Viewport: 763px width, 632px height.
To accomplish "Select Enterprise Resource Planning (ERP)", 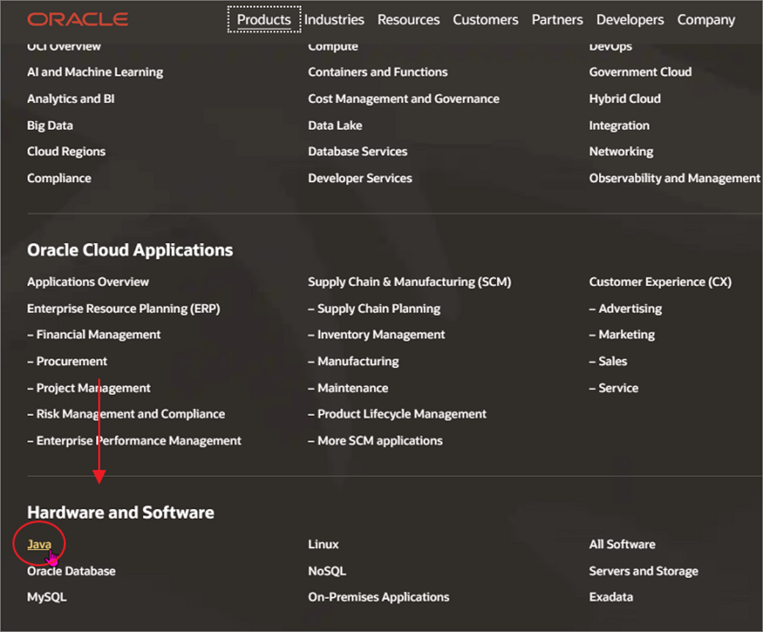I will 124,309.
